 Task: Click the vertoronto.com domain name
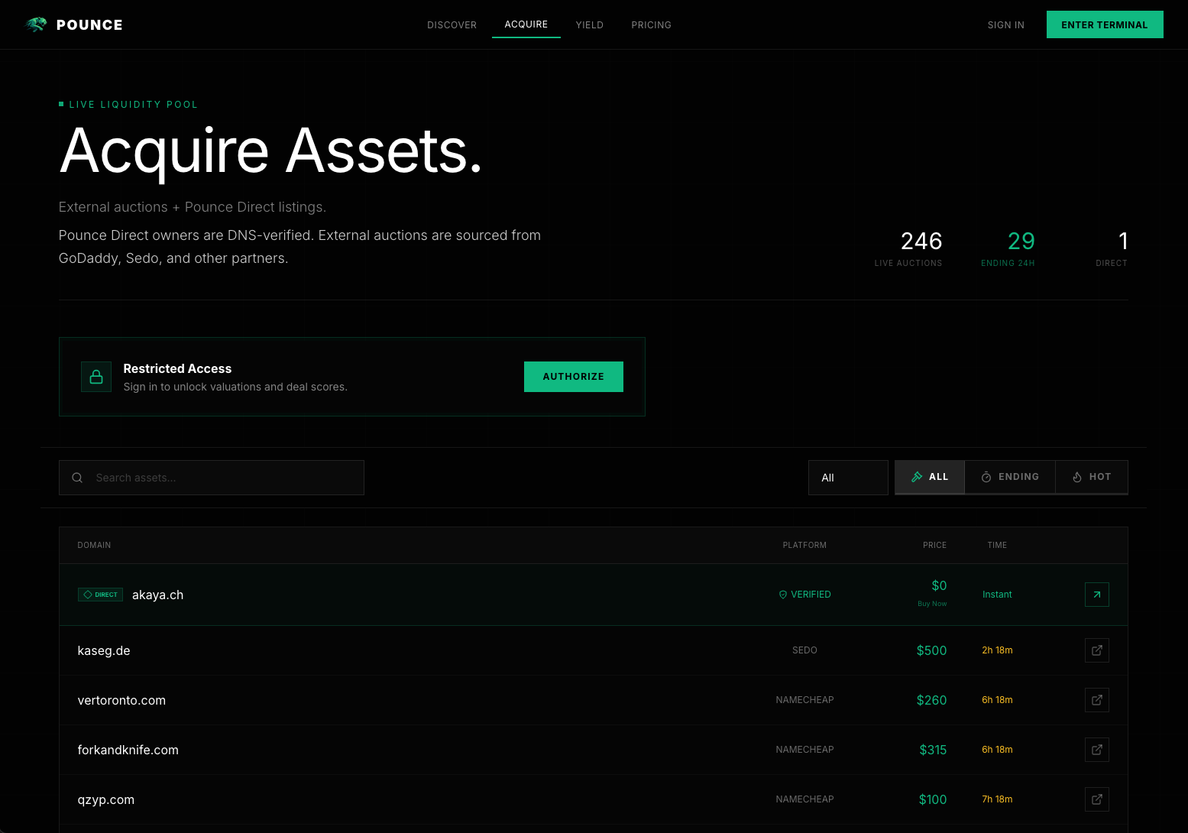(121, 700)
